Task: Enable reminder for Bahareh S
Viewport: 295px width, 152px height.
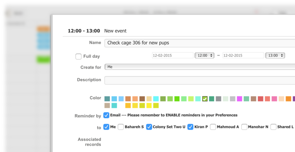Action: pyautogui.click(x=121, y=127)
